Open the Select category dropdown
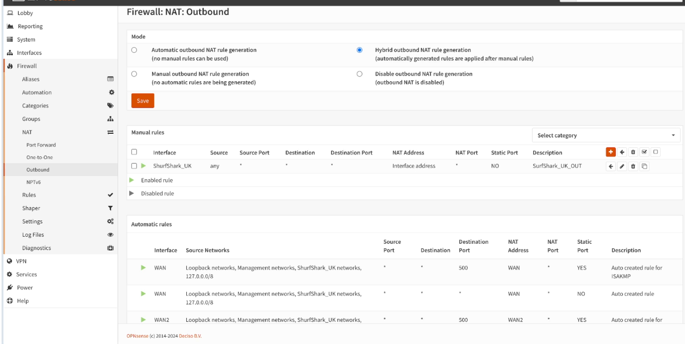685x344 pixels. tap(606, 136)
